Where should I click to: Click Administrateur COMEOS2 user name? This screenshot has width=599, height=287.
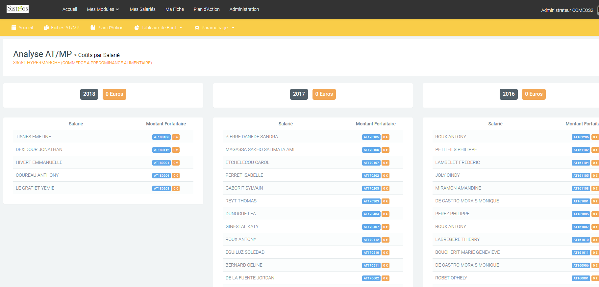tap(567, 10)
